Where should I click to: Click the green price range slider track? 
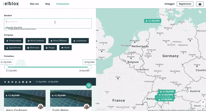click(48, 67)
